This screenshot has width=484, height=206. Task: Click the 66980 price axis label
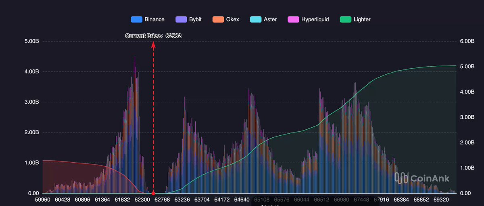coord(341,200)
